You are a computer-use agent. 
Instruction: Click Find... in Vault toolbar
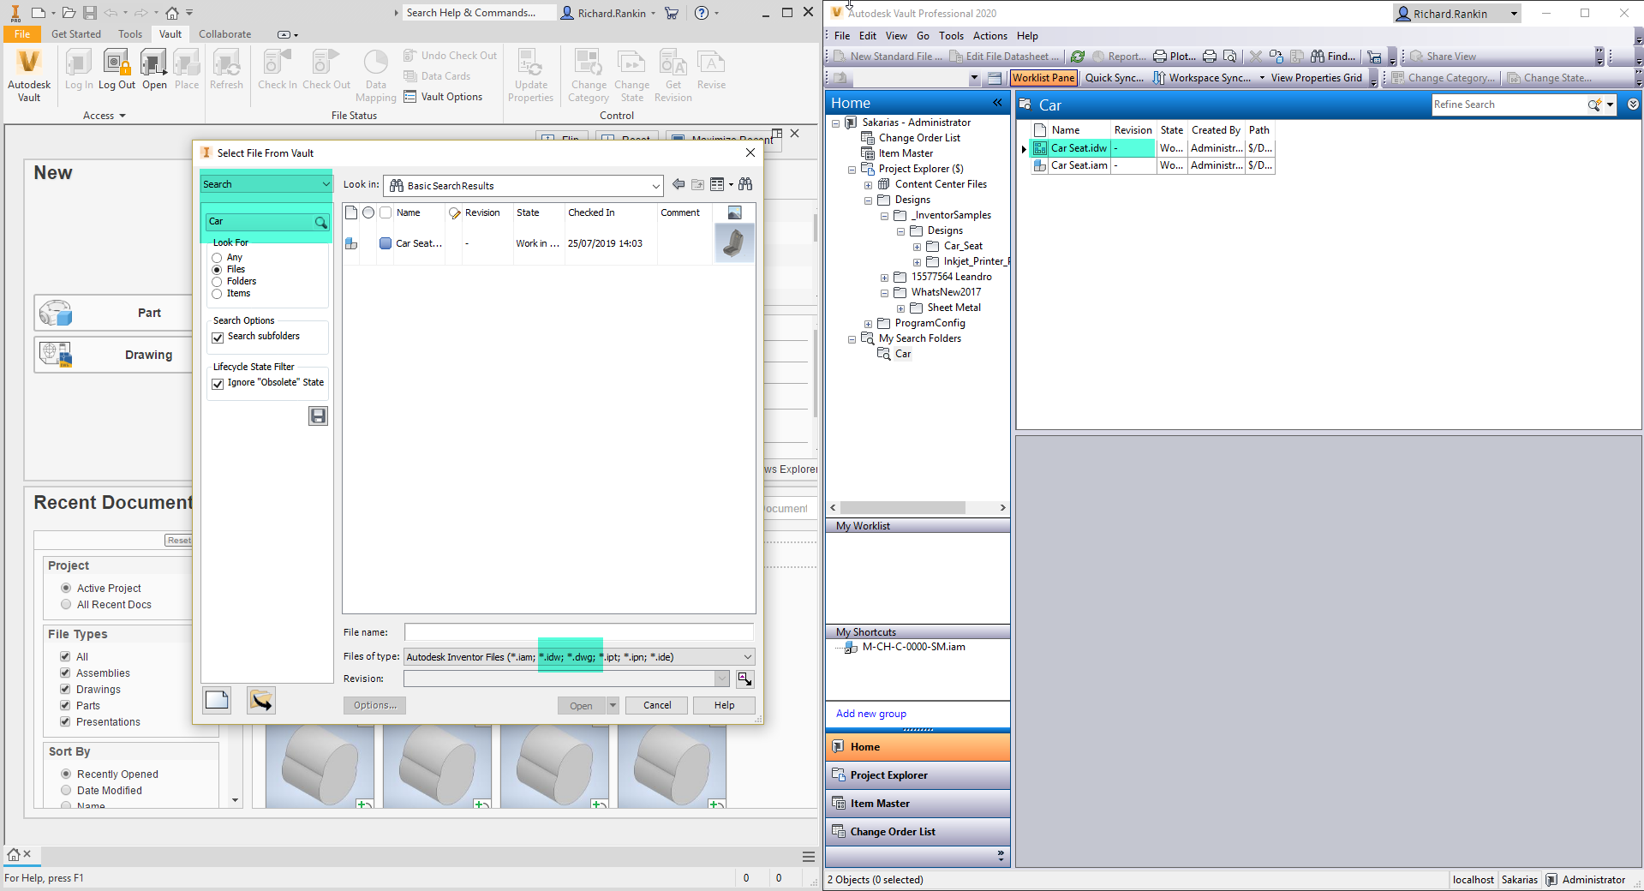click(x=1333, y=57)
